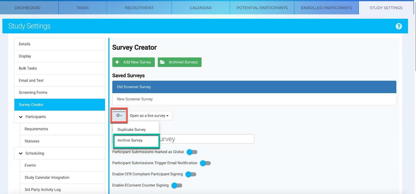This screenshot has width=416, height=194.
Task: Select Duplicate Survey menu option
Action: (132, 130)
